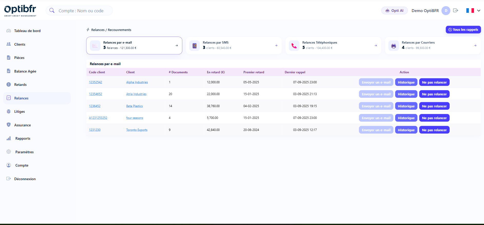
Task: Click the Relances par e-mail envelope icon
Action: [95, 46]
